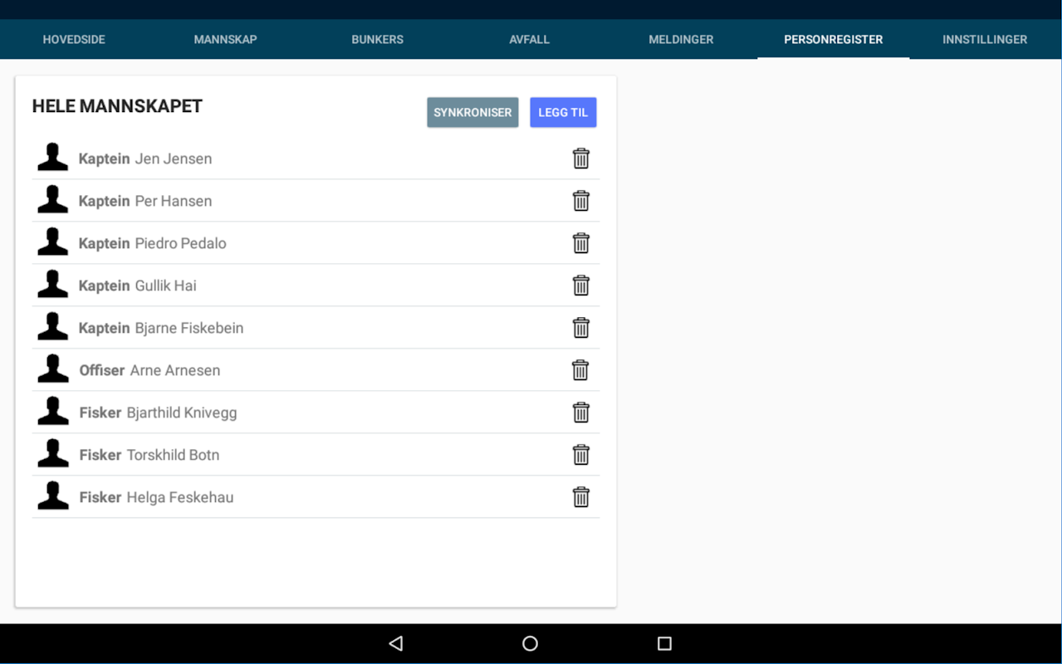The height and width of the screenshot is (664, 1062).
Task: Delete Jen Jensen with trash icon
Action: (x=581, y=159)
